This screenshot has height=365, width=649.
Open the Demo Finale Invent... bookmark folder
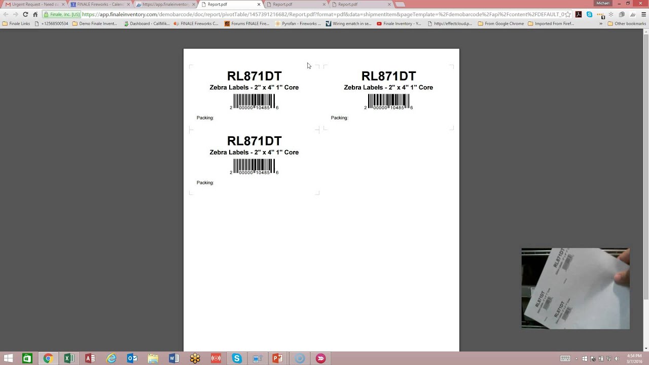point(95,23)
